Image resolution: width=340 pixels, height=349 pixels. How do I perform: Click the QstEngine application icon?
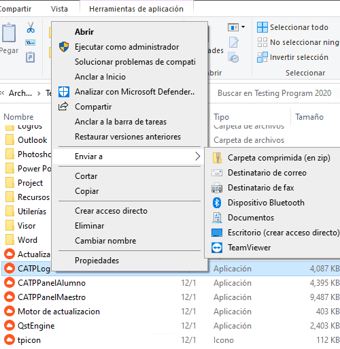(x=10, y=326)
